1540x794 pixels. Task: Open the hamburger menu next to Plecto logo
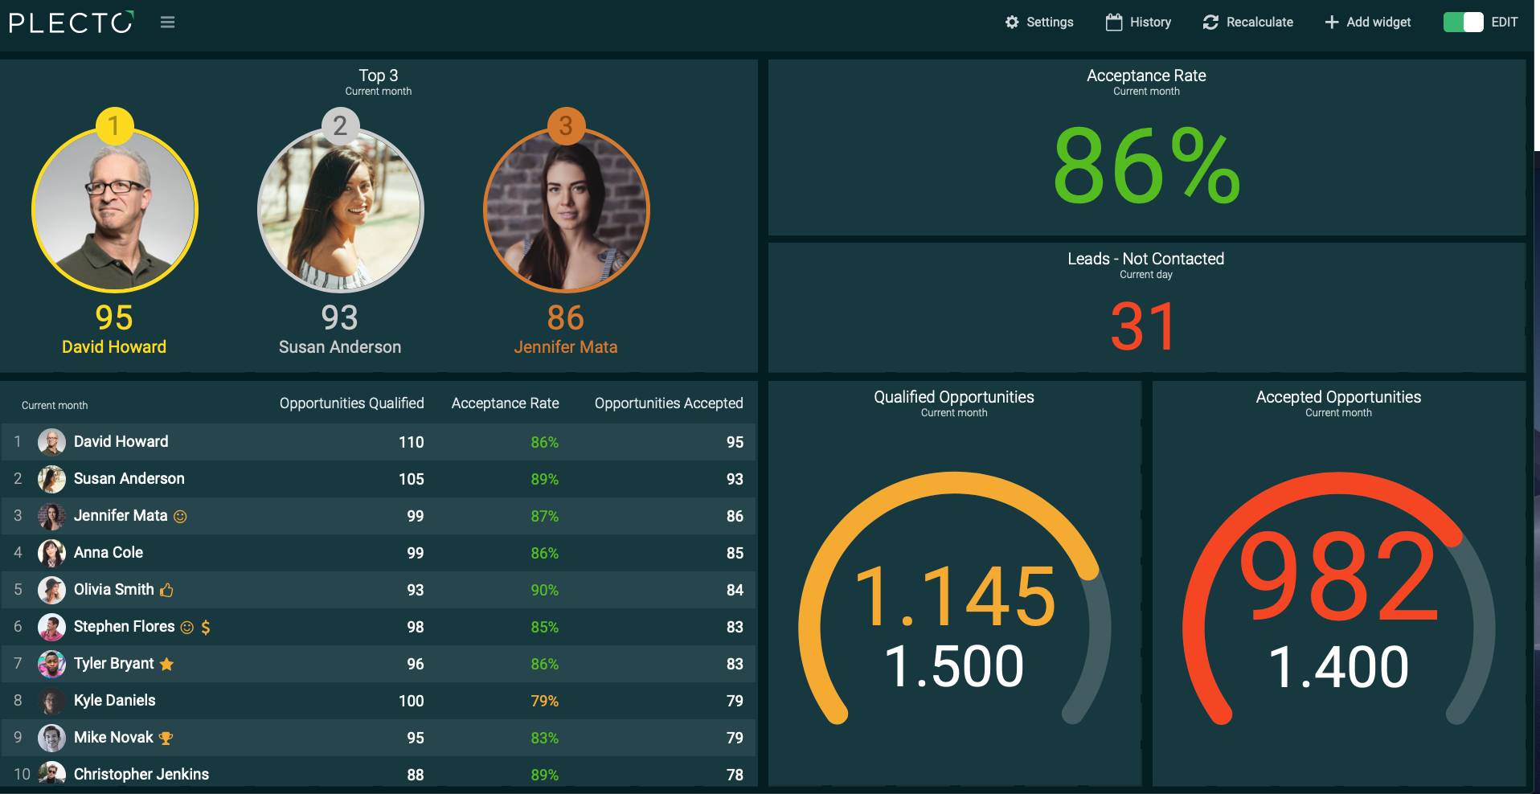click(x=167, y=23)
